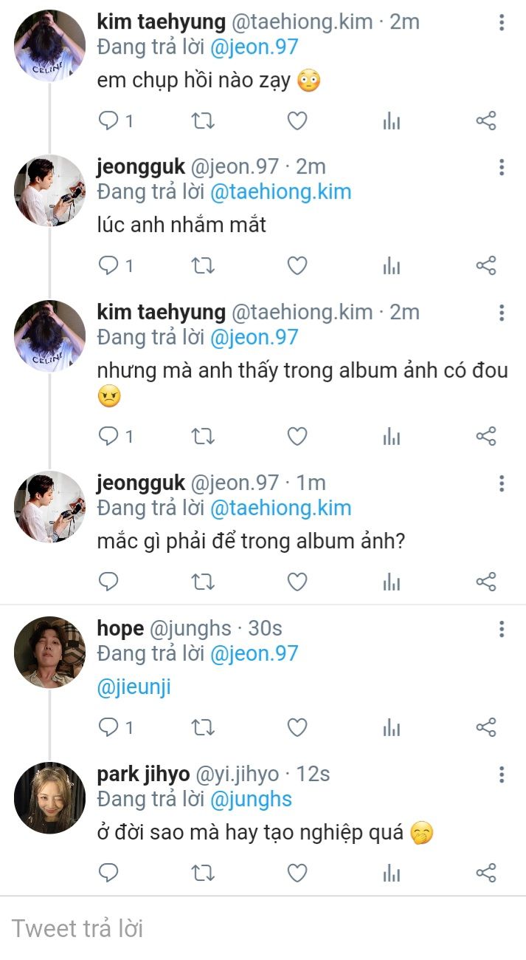
Task: Reply to kim taehyung's first tweet
Action: [x=108, y=120]
